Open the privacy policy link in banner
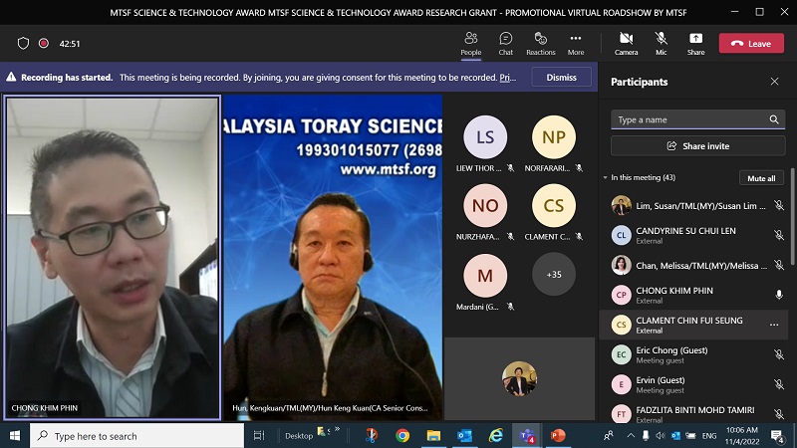 pyautogui.click(x=507, y=78)
